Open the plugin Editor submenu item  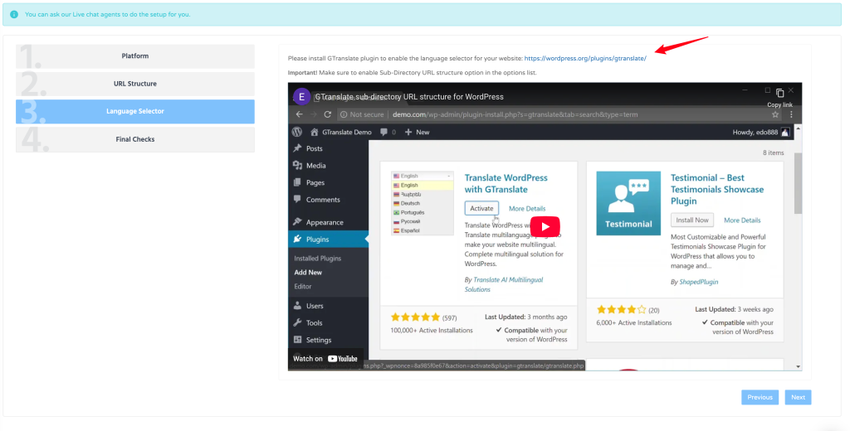pyautogui.click(x=303, y=287)
